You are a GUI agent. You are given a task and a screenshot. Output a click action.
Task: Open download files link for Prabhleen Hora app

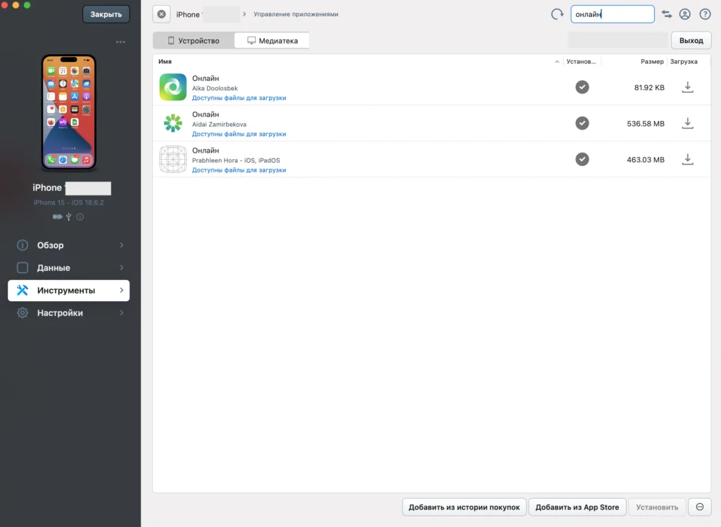239,170
